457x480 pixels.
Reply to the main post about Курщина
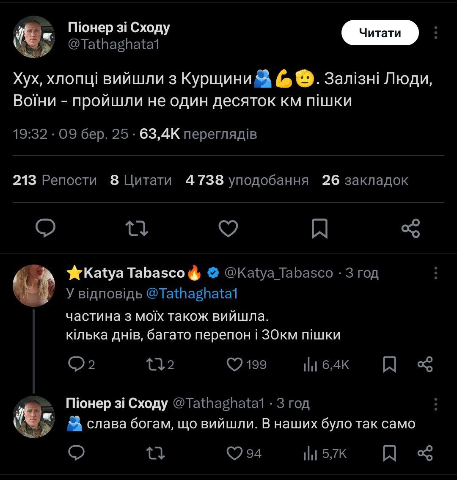click(45, 229)
